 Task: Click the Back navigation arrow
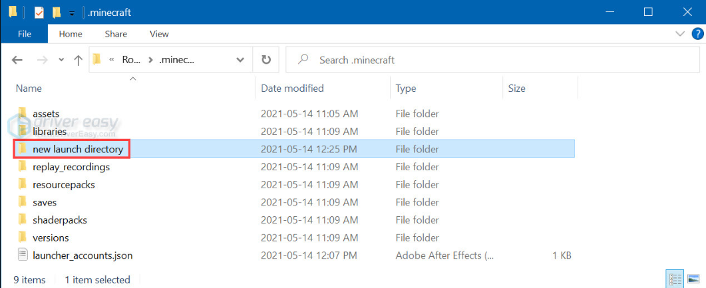[17, 60]
